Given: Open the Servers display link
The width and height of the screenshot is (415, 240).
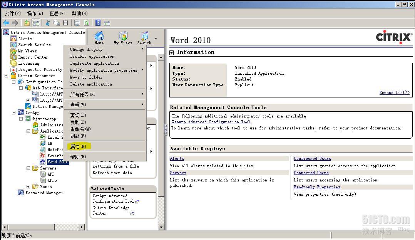Looking at the screenshot, I should tap(178, 173).
